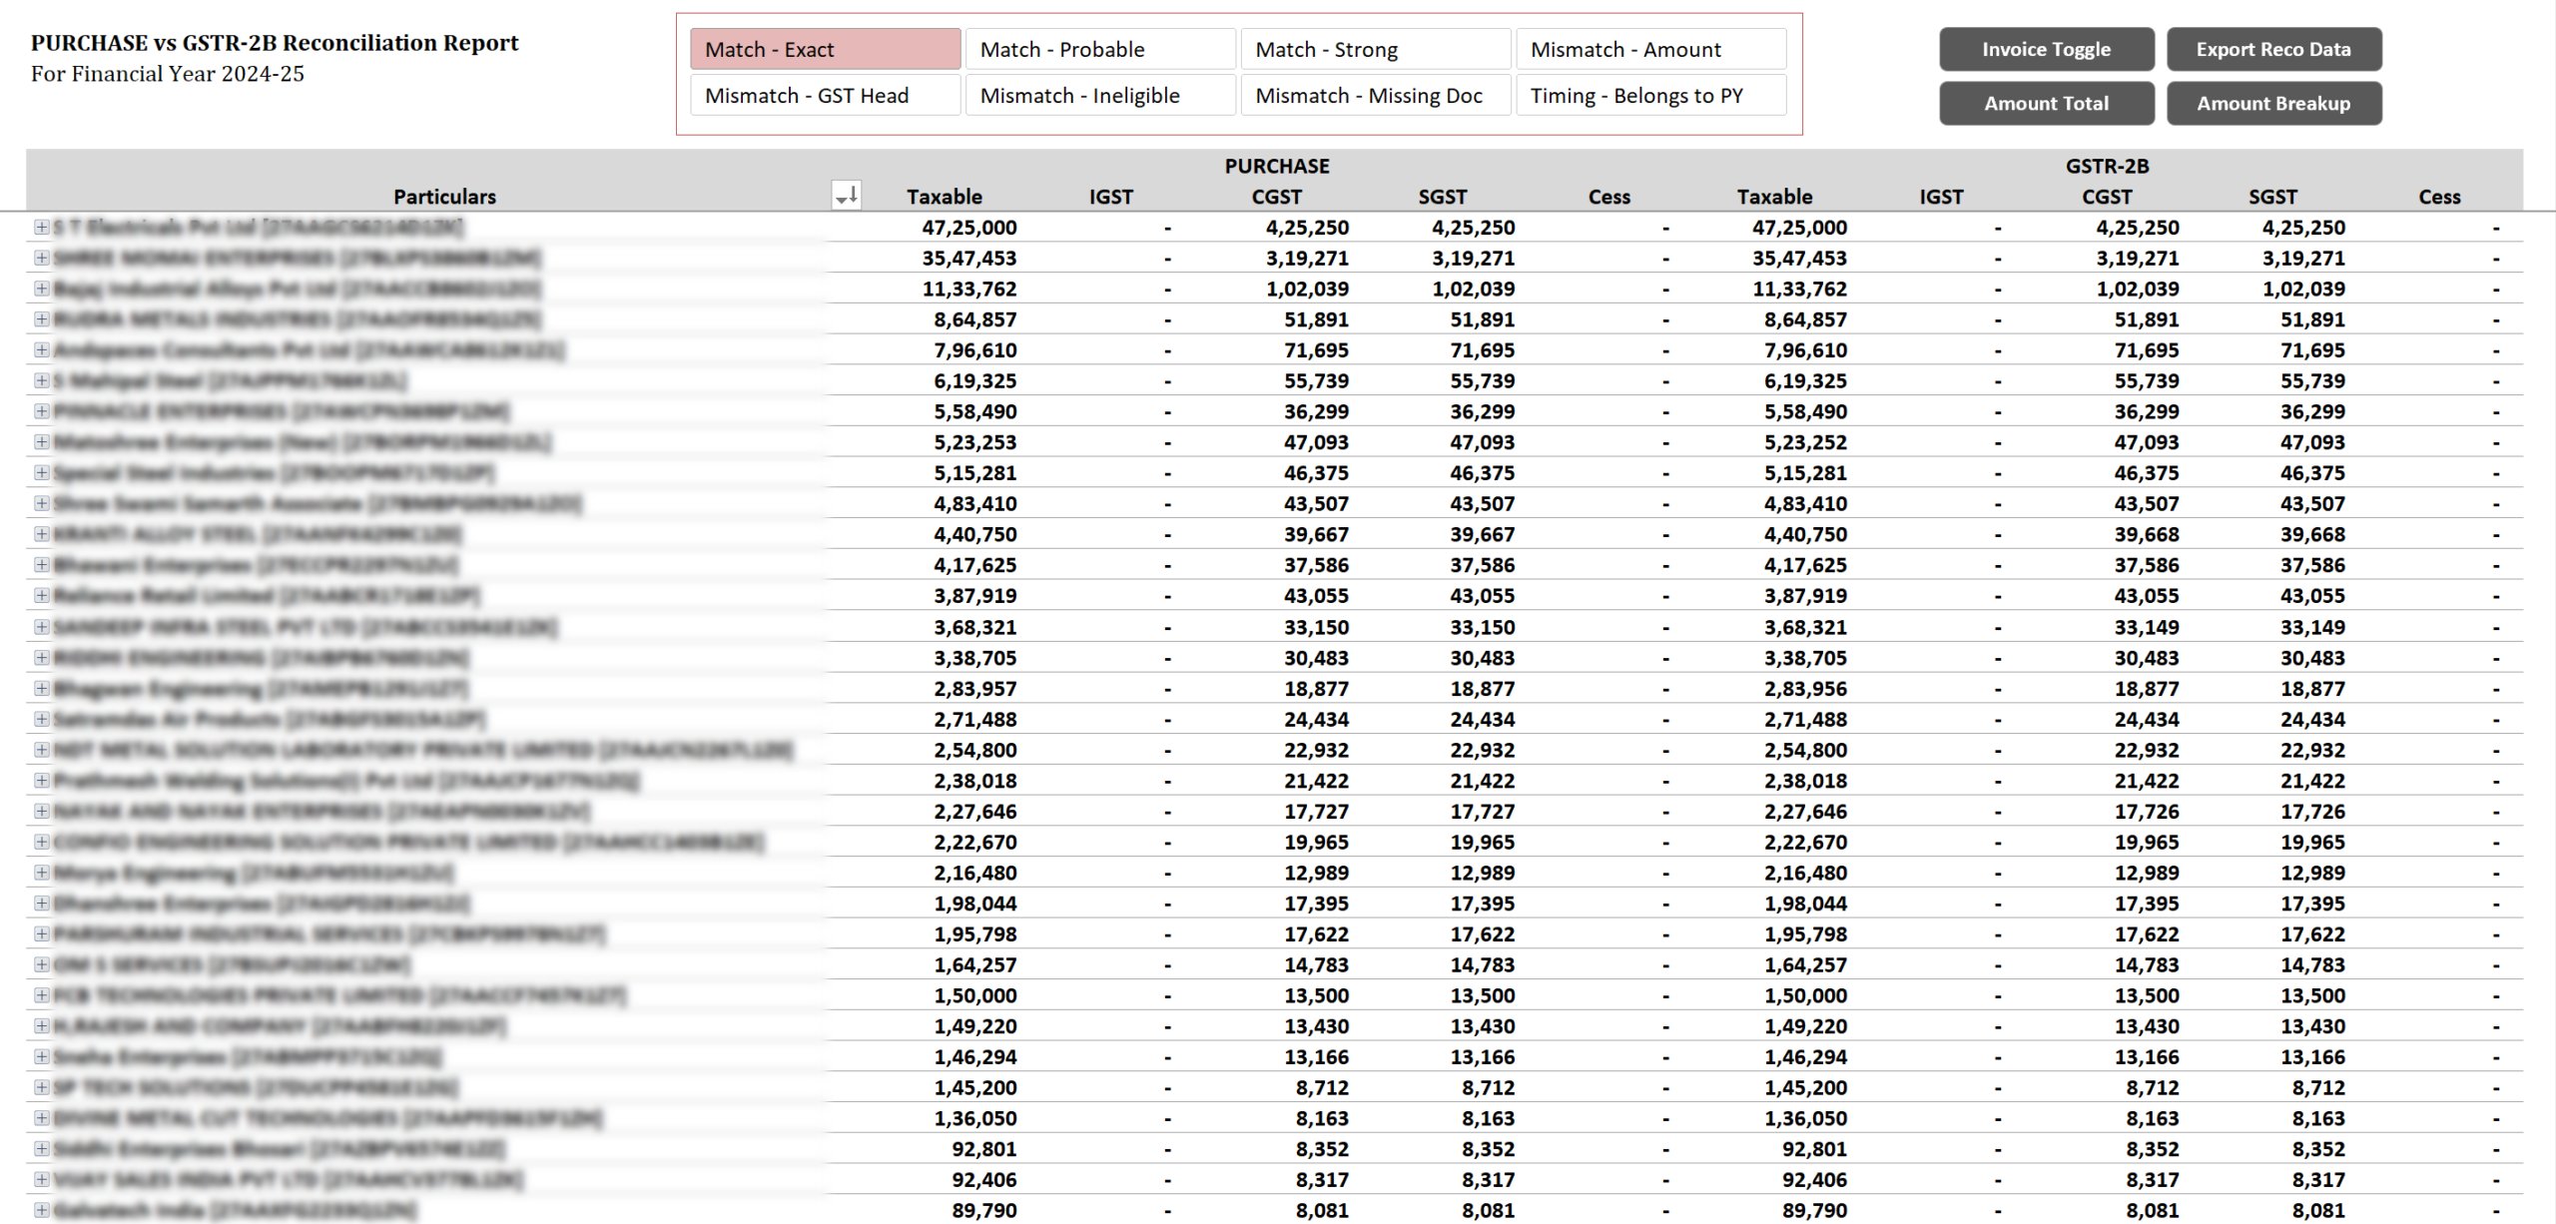Click GSTR-2B taxable cell 5,23,252
The height and width of the screenshot is (1224, 2556).
click(x=1805, y=442)
